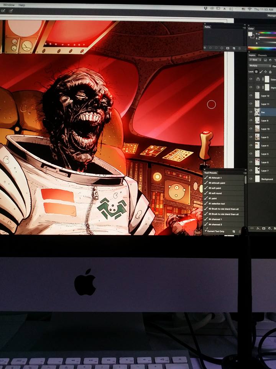Click the background color swatch

pos(253,37)
